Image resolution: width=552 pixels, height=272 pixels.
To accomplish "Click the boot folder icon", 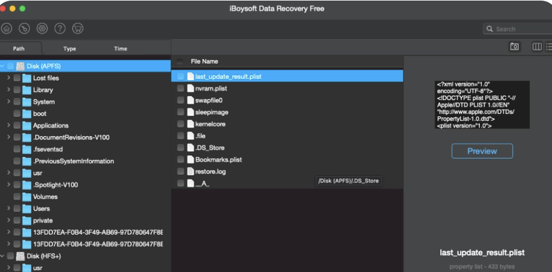I will click(x=27, y=114).
